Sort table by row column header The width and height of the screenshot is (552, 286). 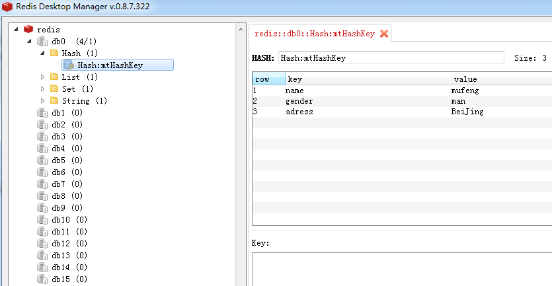coord(269,79)
